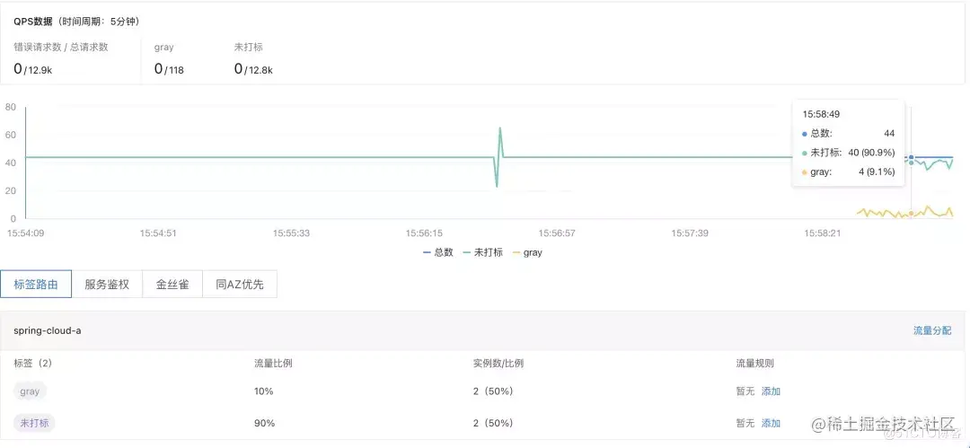This screenshot has width=970, height=448.
Task: Click the 错误请求数 / 总请求数 label
Action: [x=61, y=47]
